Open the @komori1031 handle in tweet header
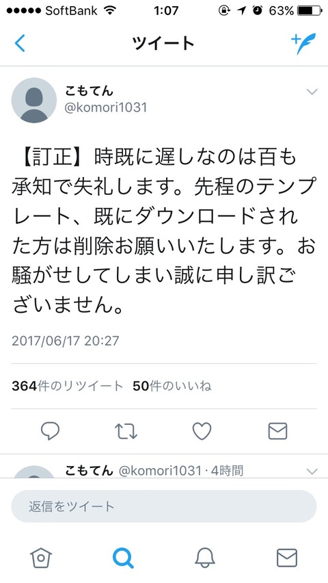Screen dimensions: 328x583 [x=106, y=107]
